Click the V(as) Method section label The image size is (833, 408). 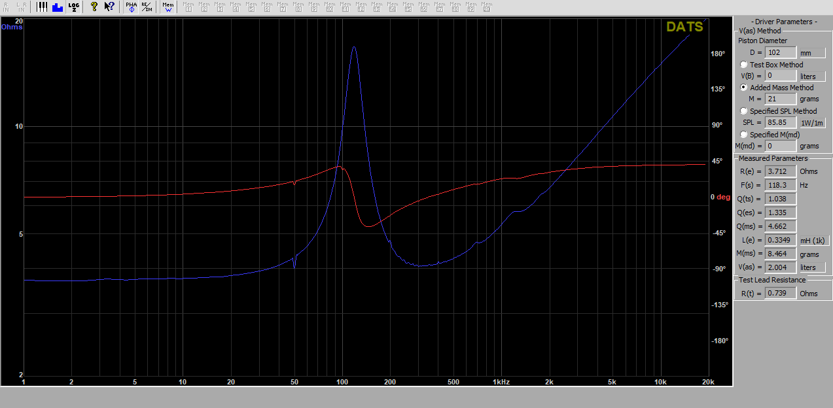click(760, 31)
